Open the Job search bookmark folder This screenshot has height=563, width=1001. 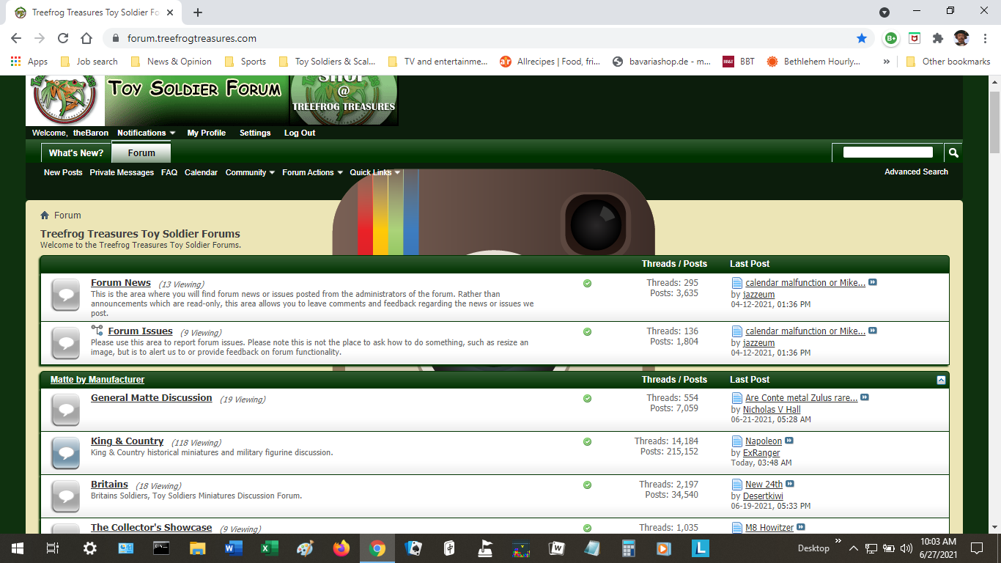(89, 62)
